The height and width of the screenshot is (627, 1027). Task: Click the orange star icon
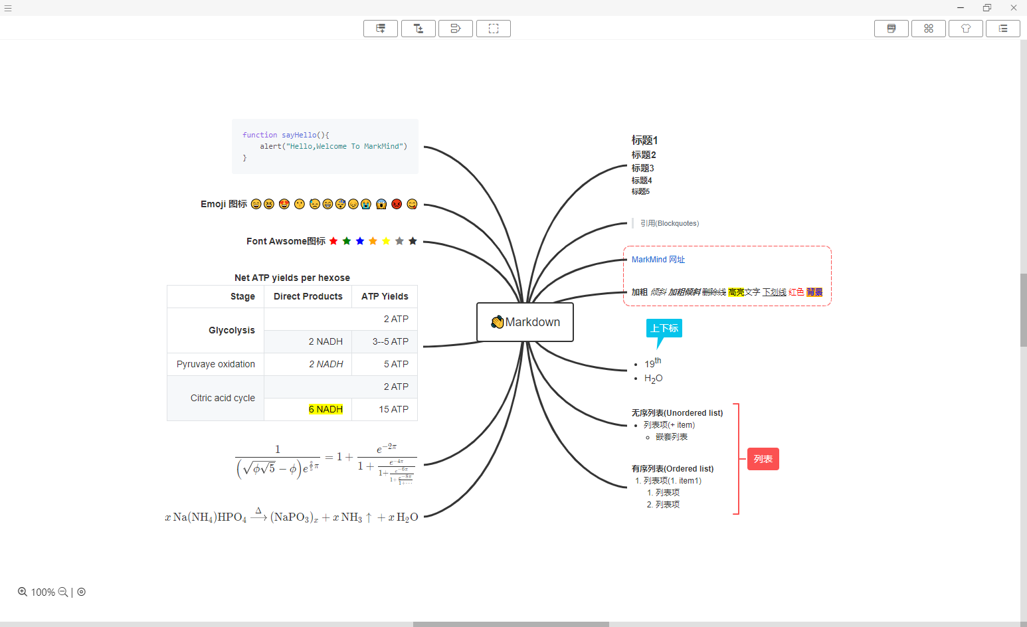373,241
